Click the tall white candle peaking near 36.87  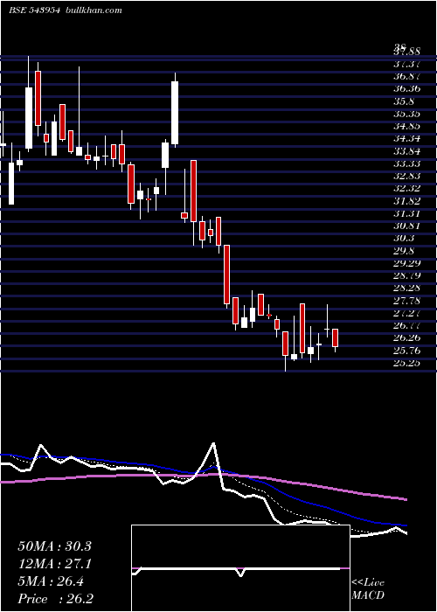(175, 113)
